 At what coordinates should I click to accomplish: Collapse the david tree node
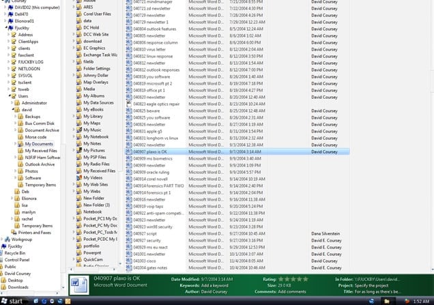point(13,110)
